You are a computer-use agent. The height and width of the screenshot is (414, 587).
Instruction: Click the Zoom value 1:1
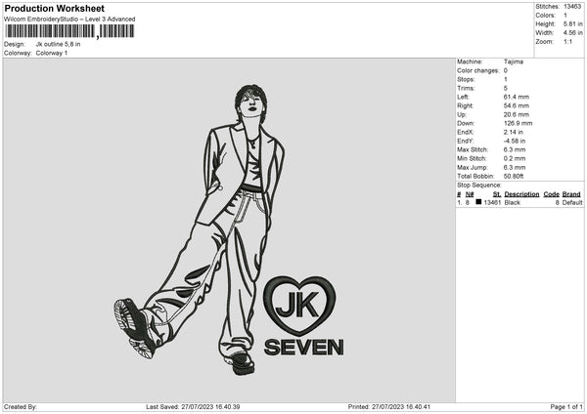pyautogui.click(x=569, y=42)
